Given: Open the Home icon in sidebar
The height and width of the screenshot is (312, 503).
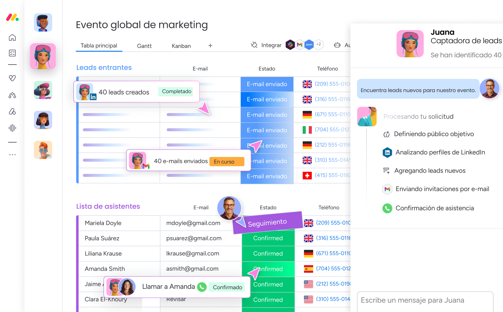Looking at the screenshot, I should (12, 38).
